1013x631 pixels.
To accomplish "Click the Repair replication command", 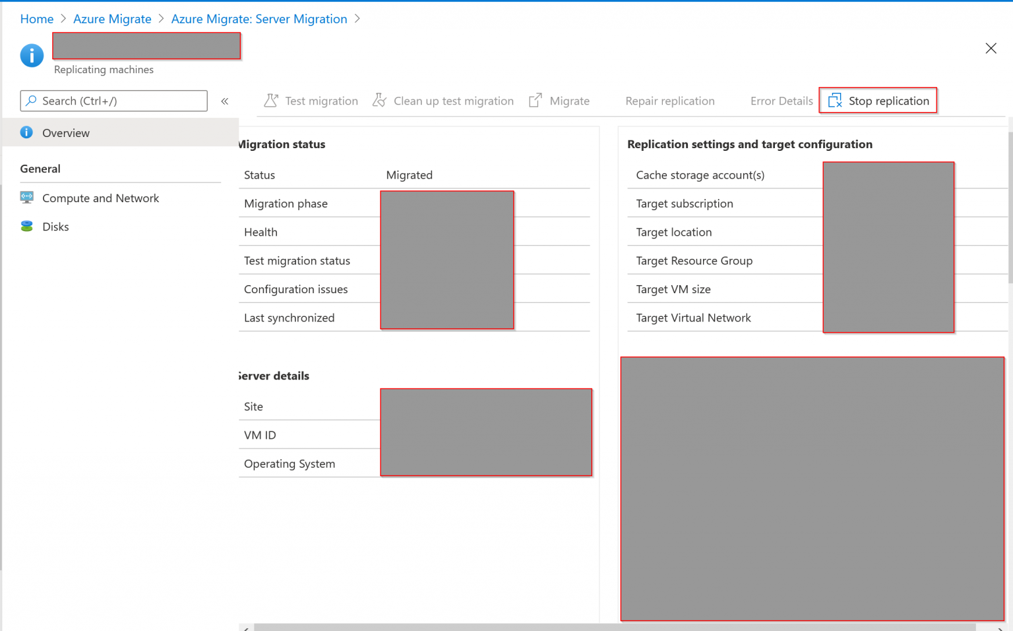I will click(670, 101).
